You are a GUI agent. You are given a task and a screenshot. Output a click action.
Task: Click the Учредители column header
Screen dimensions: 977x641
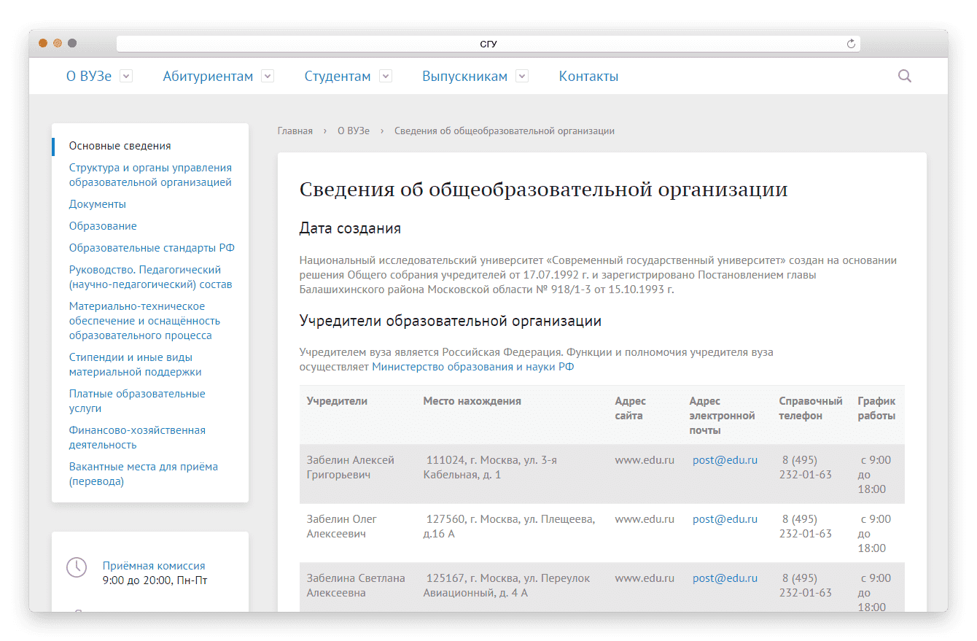[x=337, y=401]
